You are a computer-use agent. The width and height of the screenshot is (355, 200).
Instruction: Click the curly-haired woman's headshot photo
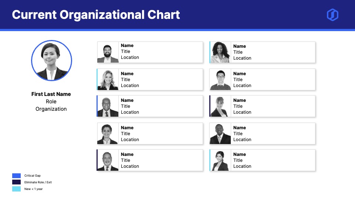220,52
